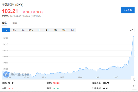Switch to the 概览 tab

click(4, 23)
